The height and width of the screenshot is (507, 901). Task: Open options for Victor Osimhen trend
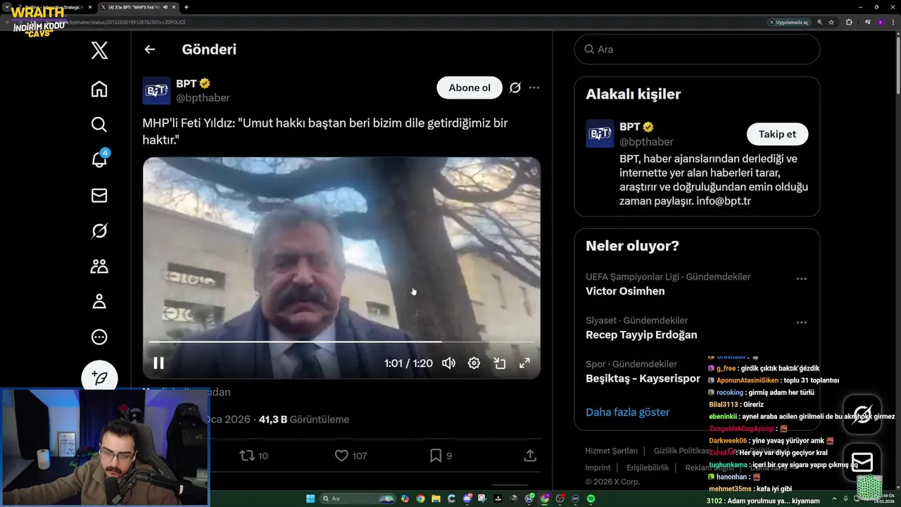click(x=801, y=279)
